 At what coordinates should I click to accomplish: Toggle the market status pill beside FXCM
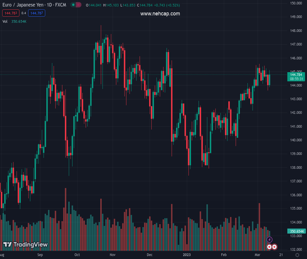coord(76,5)
